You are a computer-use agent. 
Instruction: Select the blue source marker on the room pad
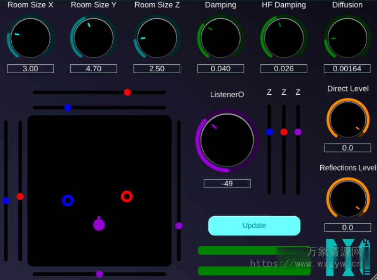click(x=68, y=201)
